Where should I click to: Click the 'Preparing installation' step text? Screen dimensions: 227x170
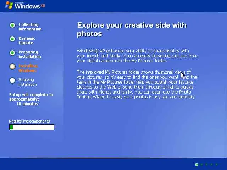30,54
